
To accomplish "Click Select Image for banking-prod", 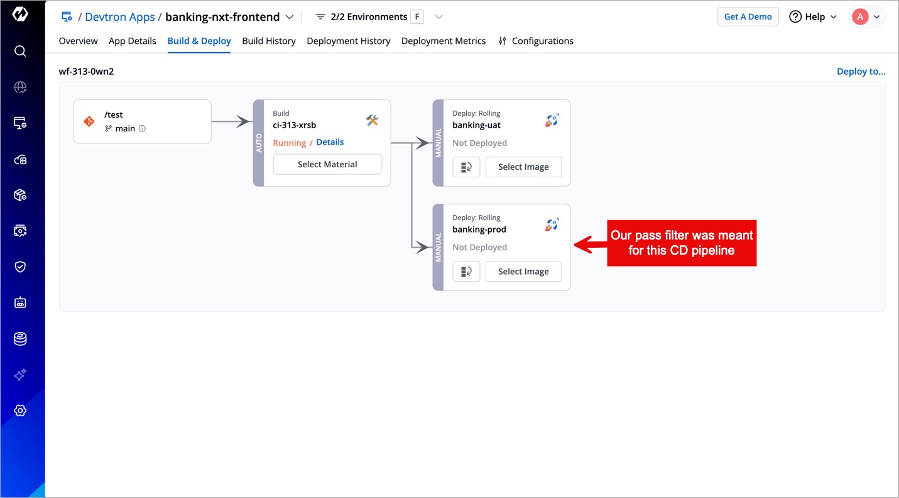I will 523,272.
